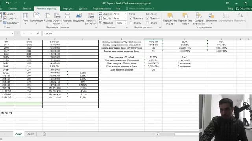
Task: Open the Ориентация page orientation menu
Action: [37, 18]
